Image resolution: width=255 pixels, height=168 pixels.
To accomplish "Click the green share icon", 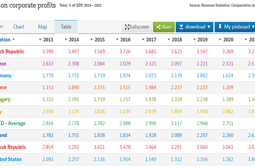I will click(x=158, y=27).
